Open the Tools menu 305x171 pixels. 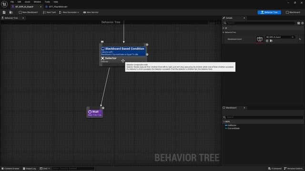coord(47,2)
